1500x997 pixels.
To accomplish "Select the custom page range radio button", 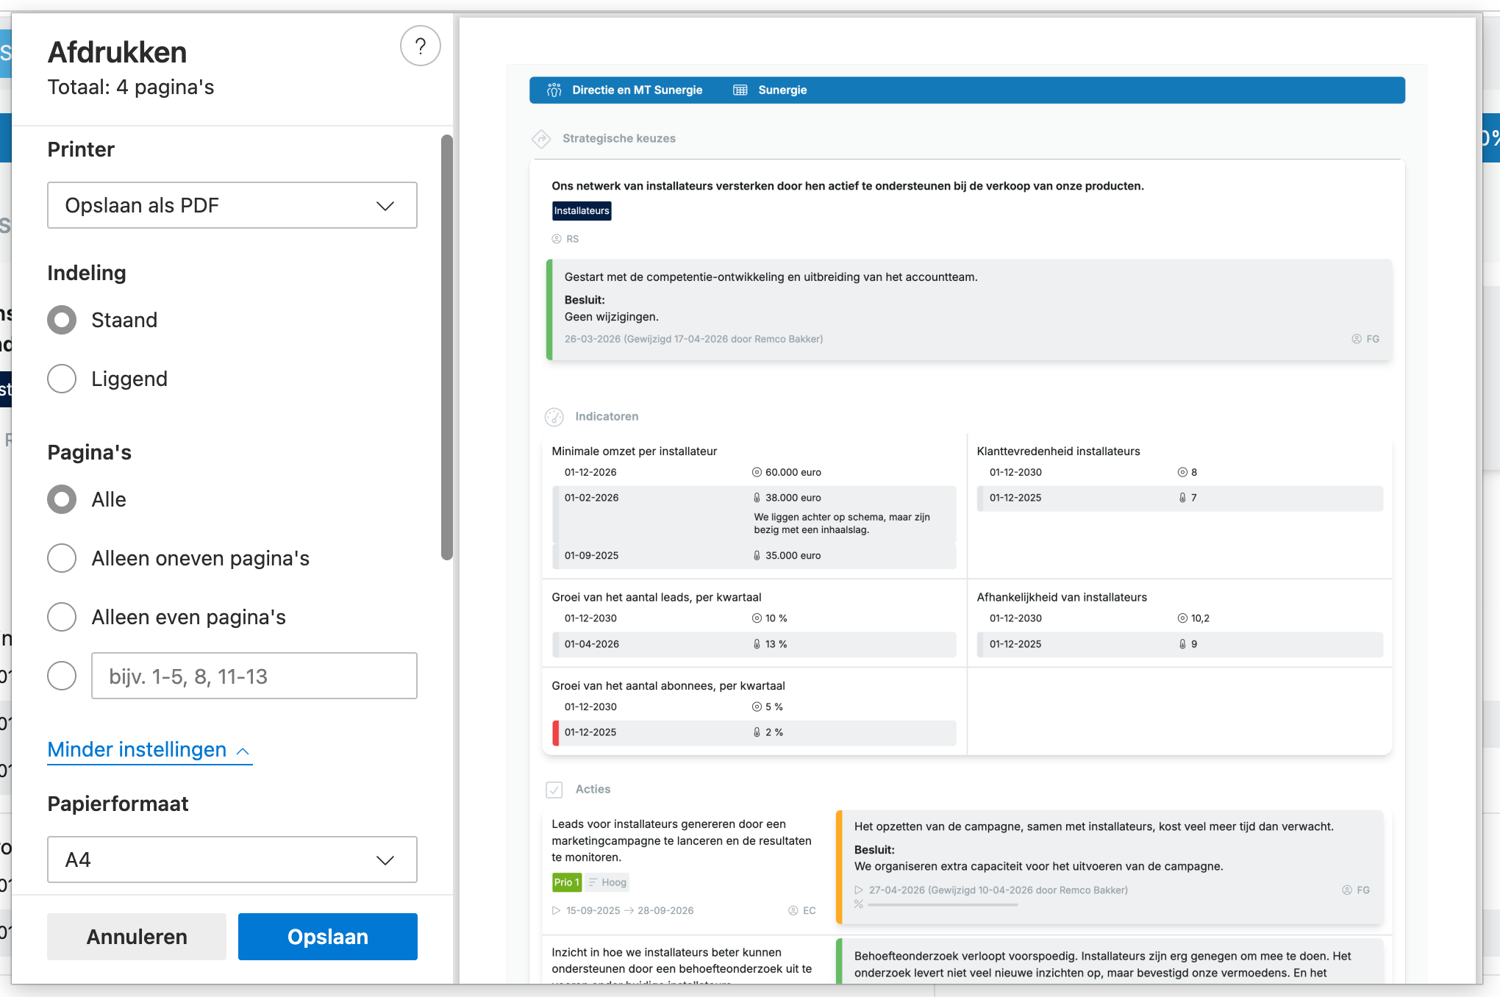I will pos(62,676).
